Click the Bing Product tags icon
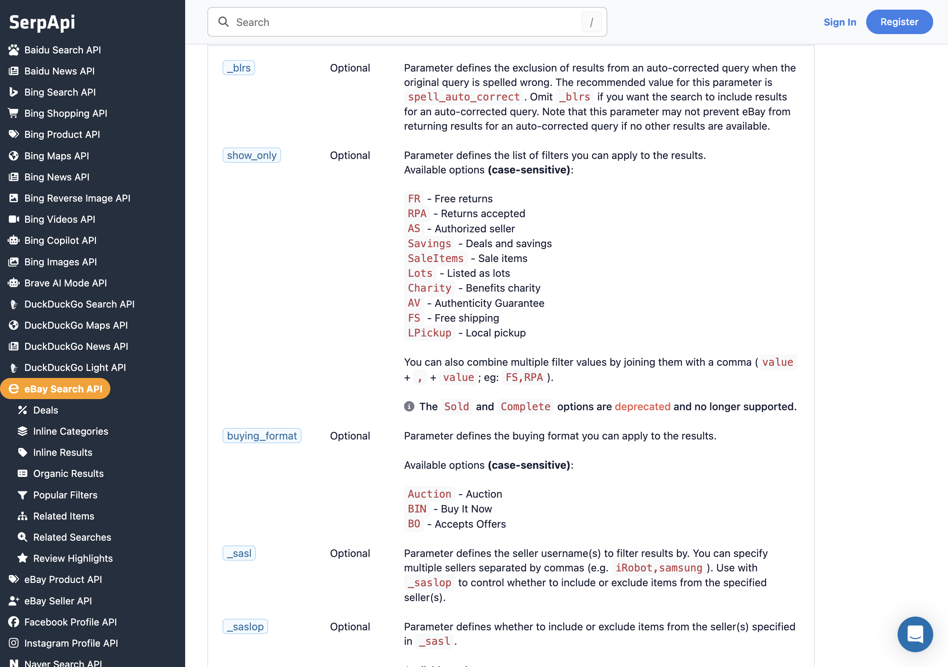 pyautogui.click(x=14, y=134)
